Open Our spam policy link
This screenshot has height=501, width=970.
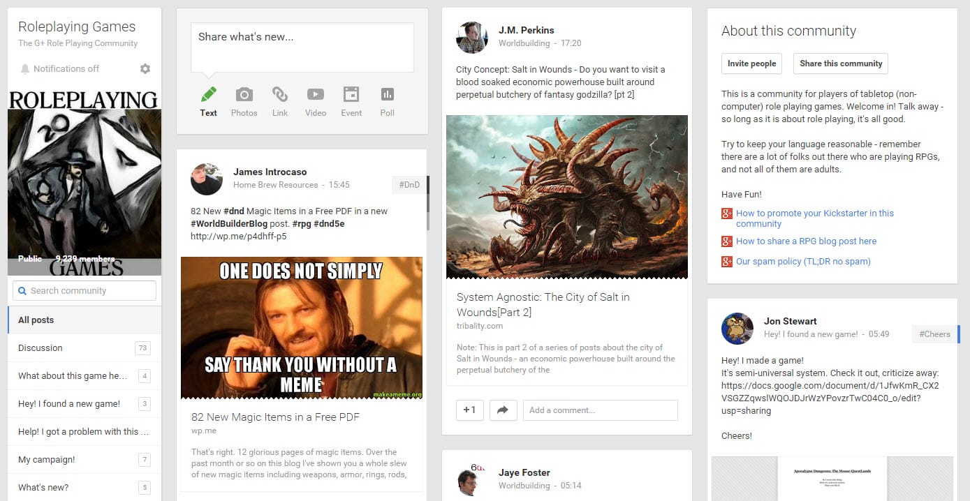click(803, 262)
